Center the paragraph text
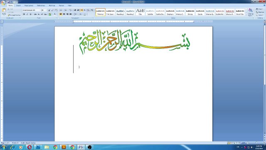The width and height of the screenshot is (266, 150). (x=64, y=14)
